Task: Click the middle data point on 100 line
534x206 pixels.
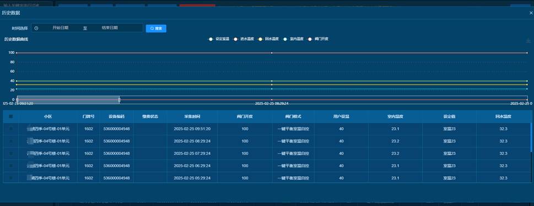Action: click(272, 53)
